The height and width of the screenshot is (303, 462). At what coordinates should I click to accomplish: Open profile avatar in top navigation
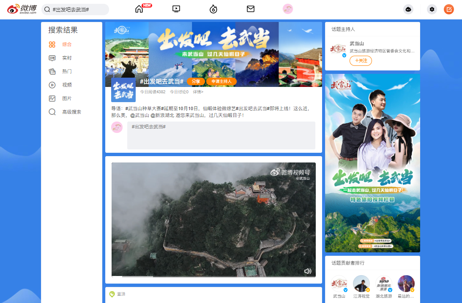(288, 9)
